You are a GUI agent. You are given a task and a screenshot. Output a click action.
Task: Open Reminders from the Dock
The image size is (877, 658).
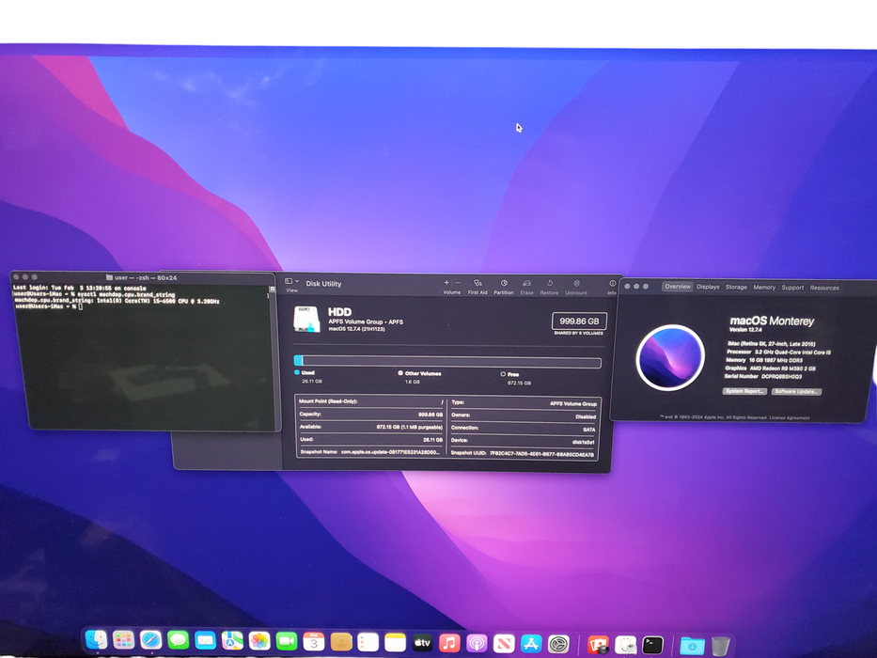(368, 642)
